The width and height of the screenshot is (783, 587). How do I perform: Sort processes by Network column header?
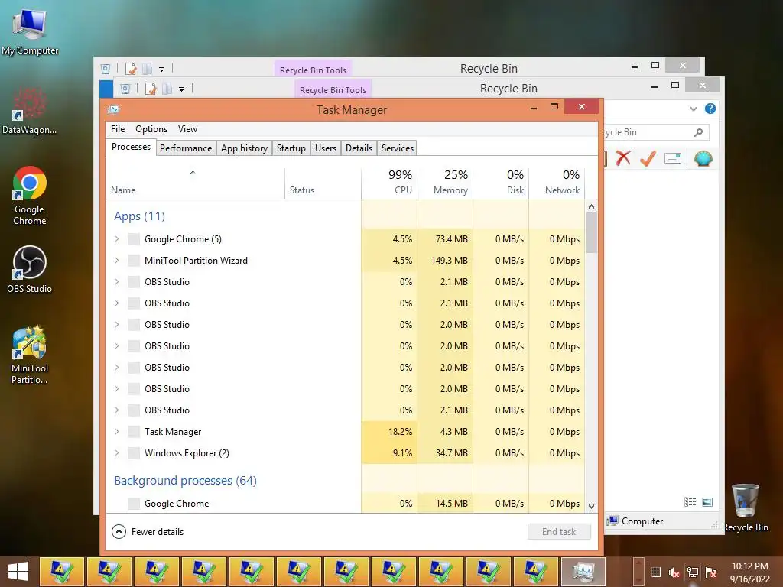point(557,183)
